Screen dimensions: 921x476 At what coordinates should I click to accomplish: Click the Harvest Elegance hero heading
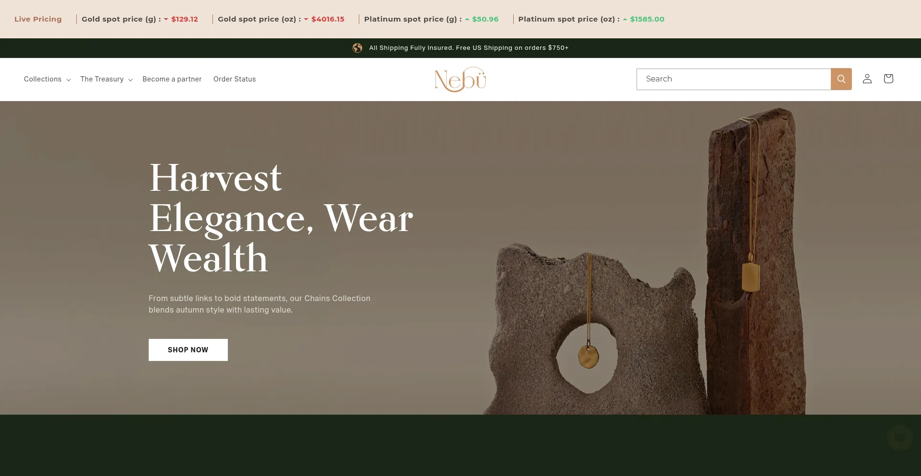click(281, 218)
